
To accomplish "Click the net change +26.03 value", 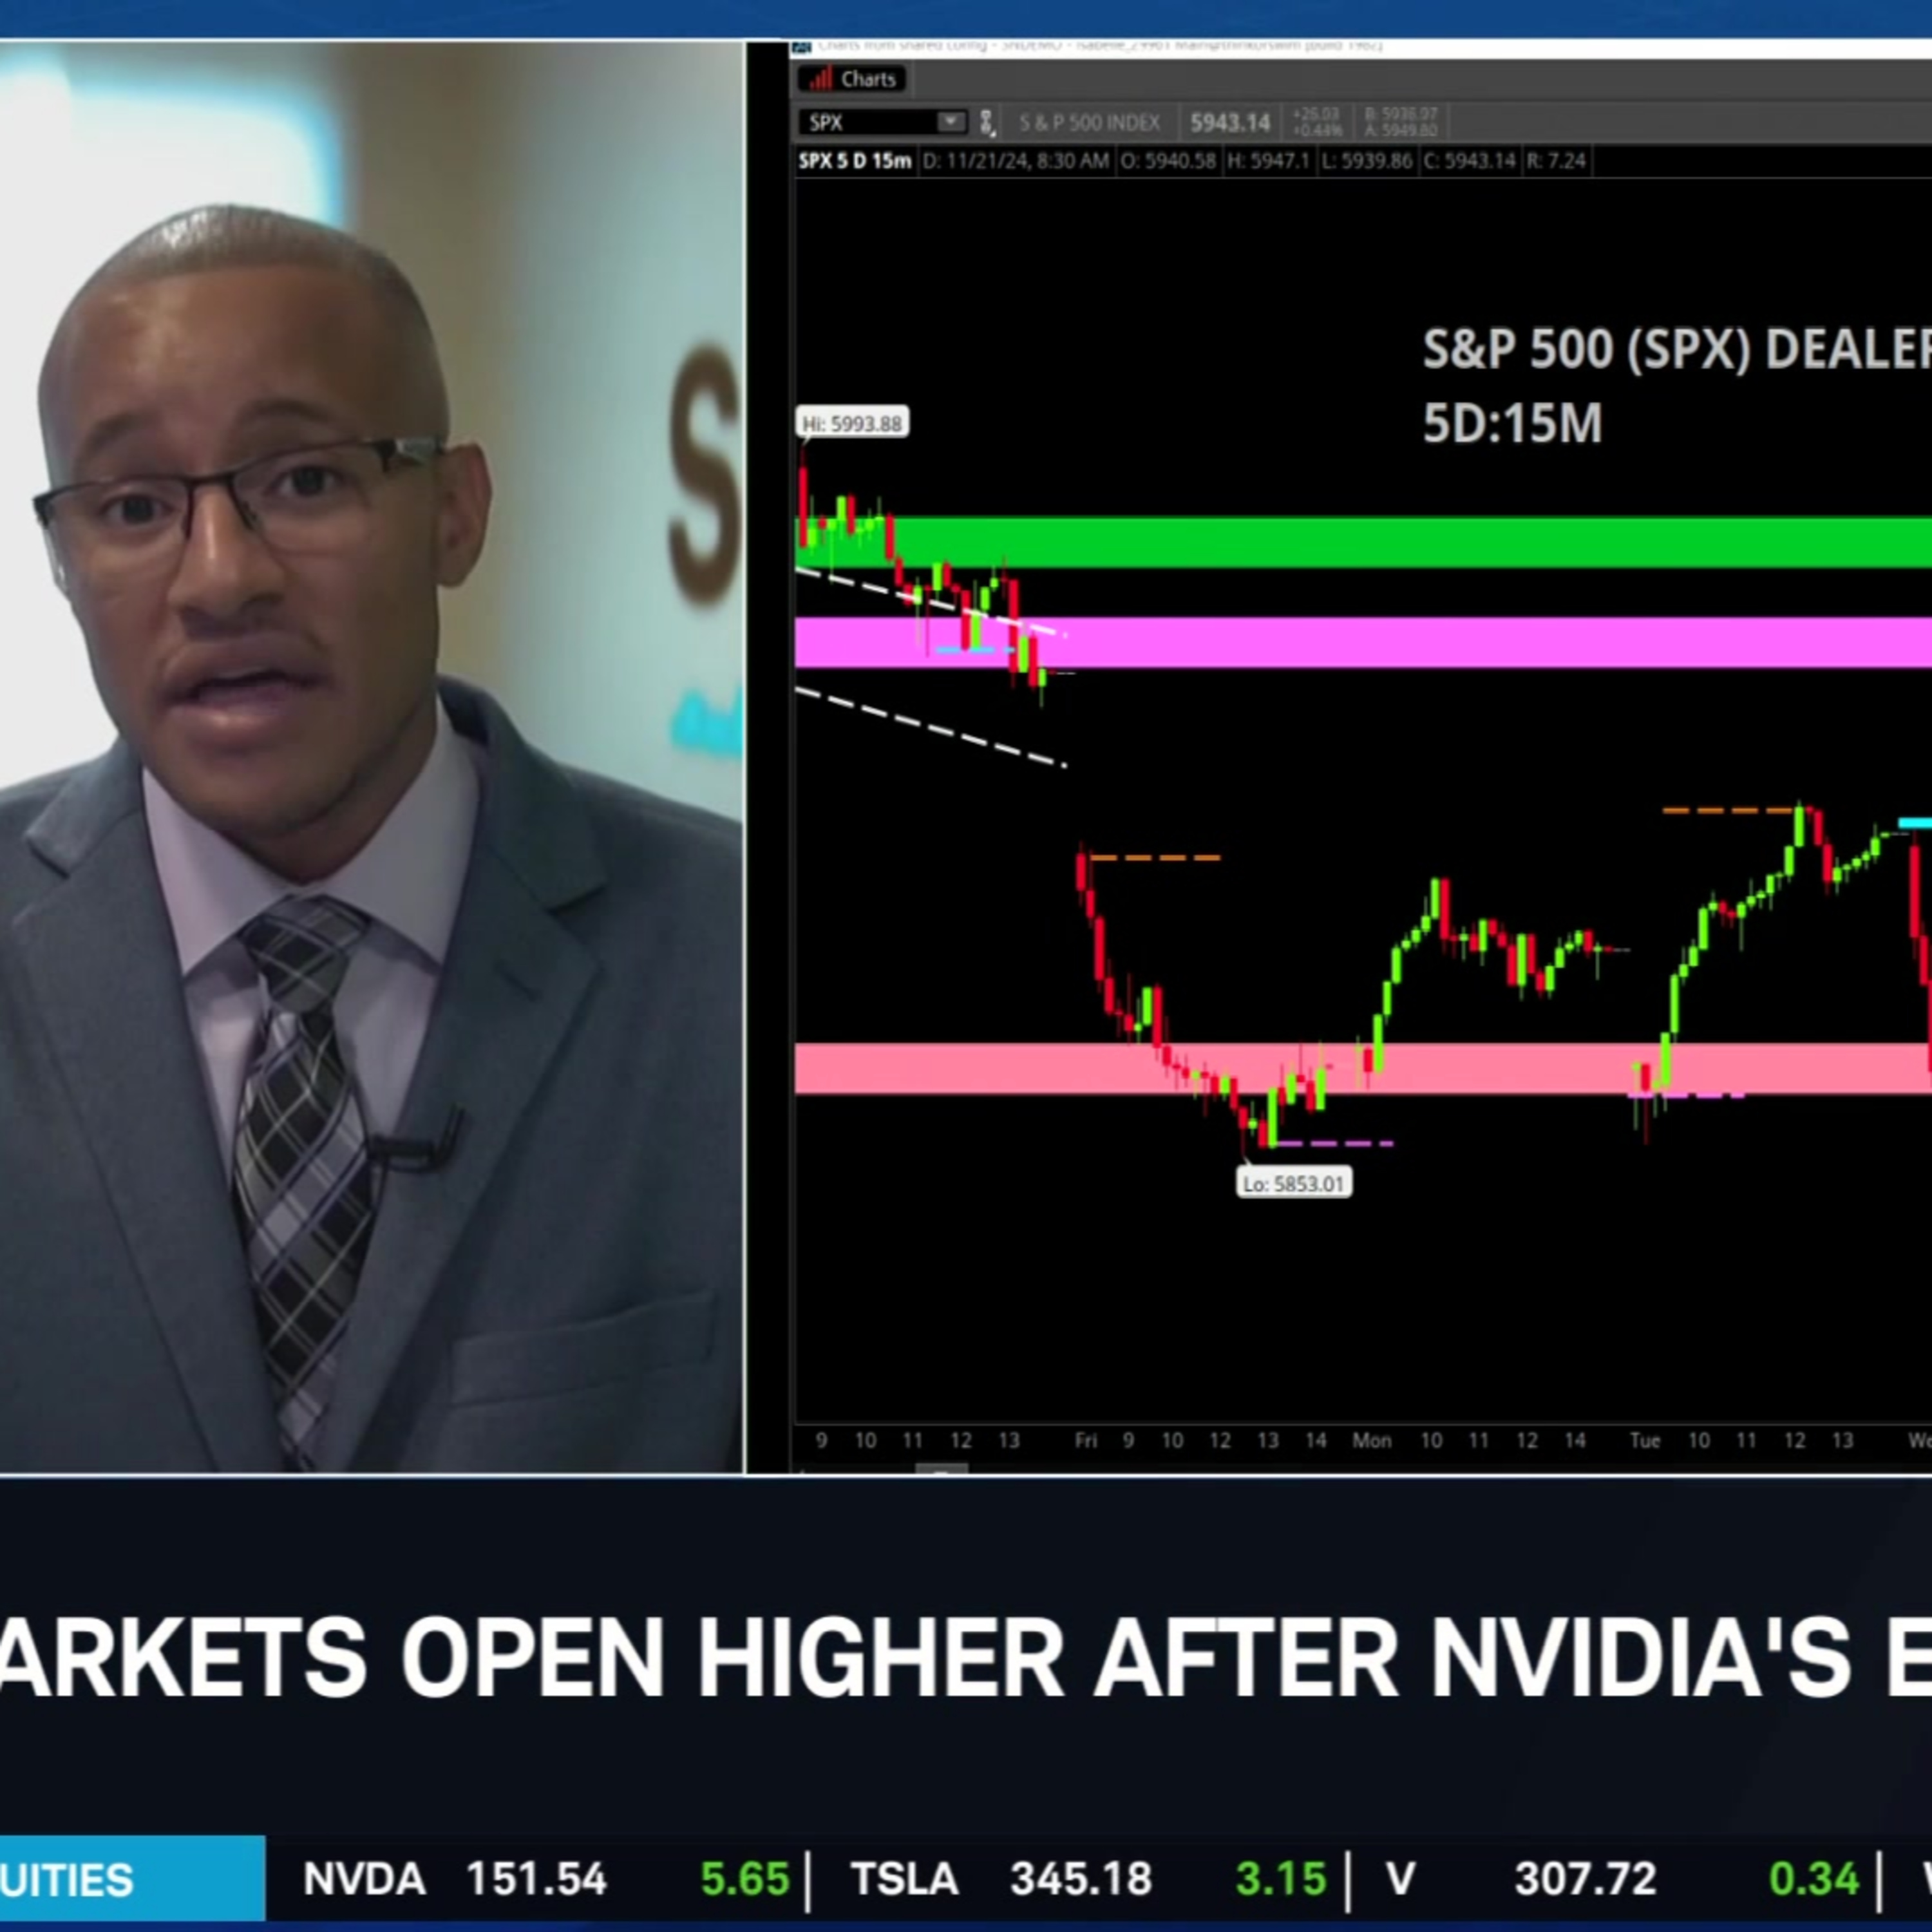I will point(1316,115).
